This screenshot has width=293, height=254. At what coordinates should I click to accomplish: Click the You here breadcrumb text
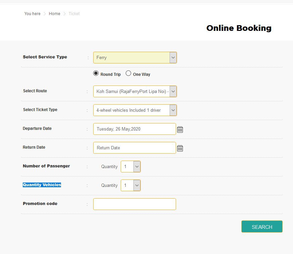[32, 14]
